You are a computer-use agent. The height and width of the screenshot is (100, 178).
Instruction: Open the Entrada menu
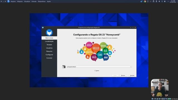tap(34, 1)
